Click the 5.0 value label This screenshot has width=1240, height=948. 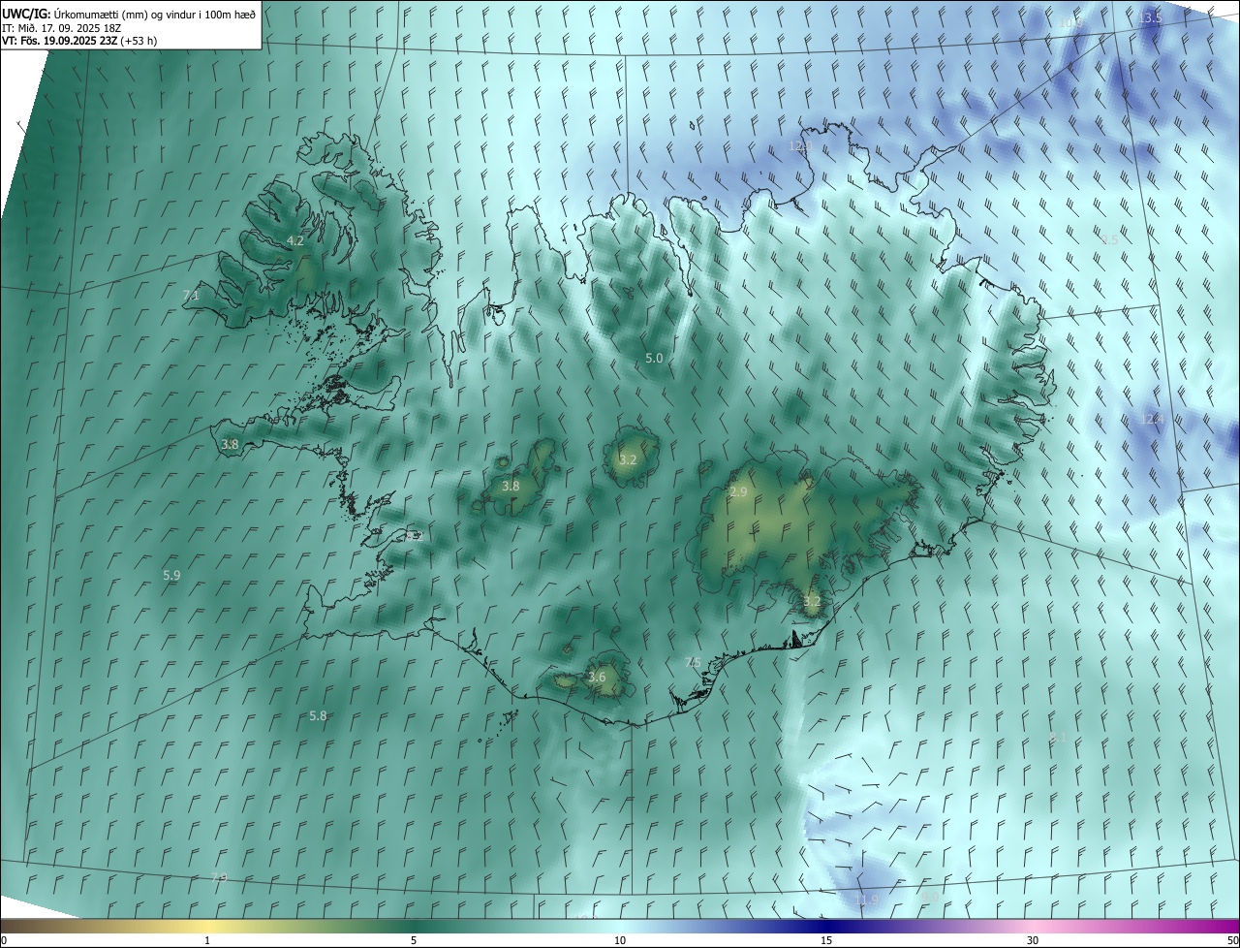point(654,358)
